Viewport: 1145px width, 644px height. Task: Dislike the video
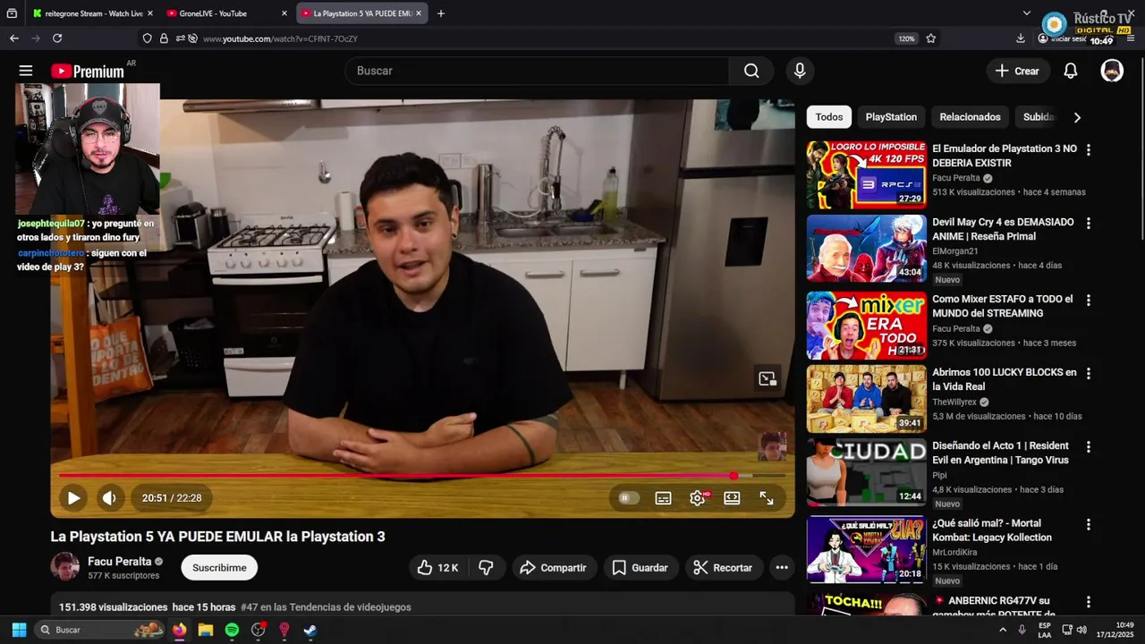[x=487, y=568]
